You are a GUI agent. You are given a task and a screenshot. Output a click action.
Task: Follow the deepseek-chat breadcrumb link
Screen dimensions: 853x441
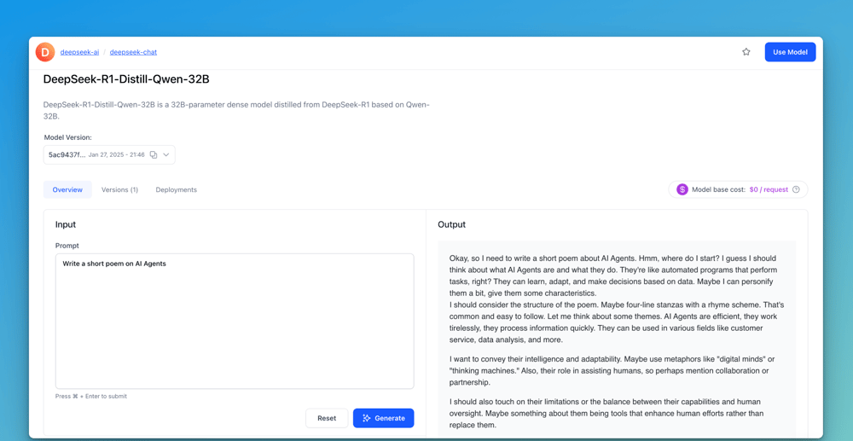pyautogui.click(x=133, y=52)
